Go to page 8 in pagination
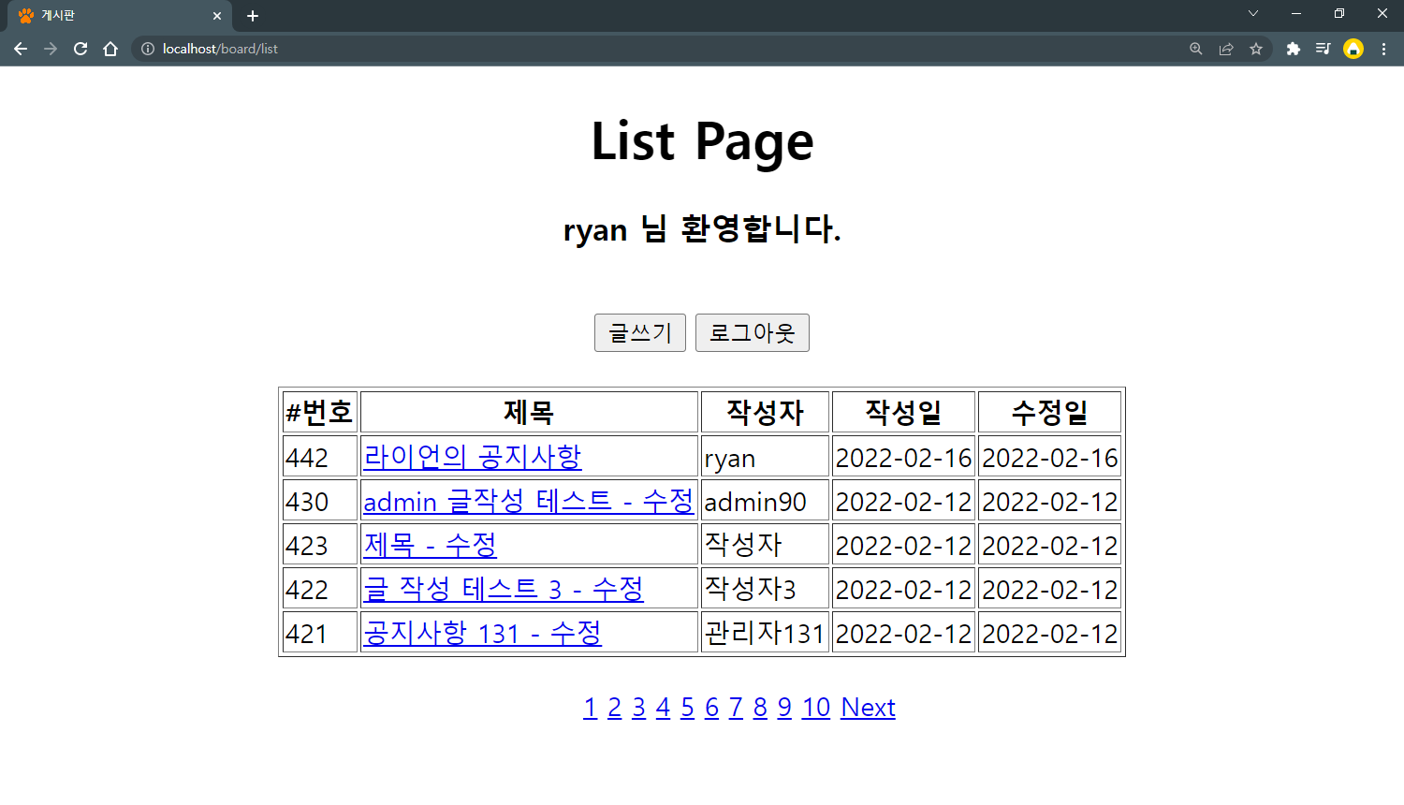Image resolution: width=1404 pixels, height=805 pixels. tap(760, 708)
